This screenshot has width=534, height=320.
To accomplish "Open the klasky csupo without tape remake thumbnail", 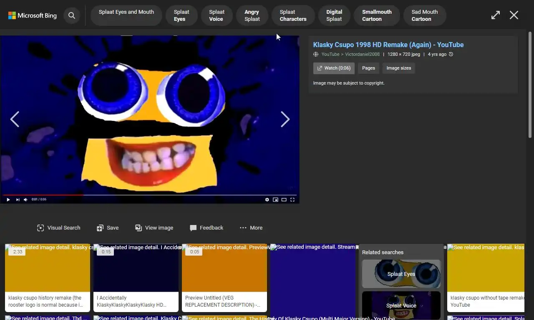I will click(x=486, y=278).
